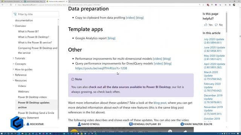Image resolution: width=241 pixels, height=135 pixels.
Task: Open blog link for Copy to clipboard
Action: click(140, 18)
